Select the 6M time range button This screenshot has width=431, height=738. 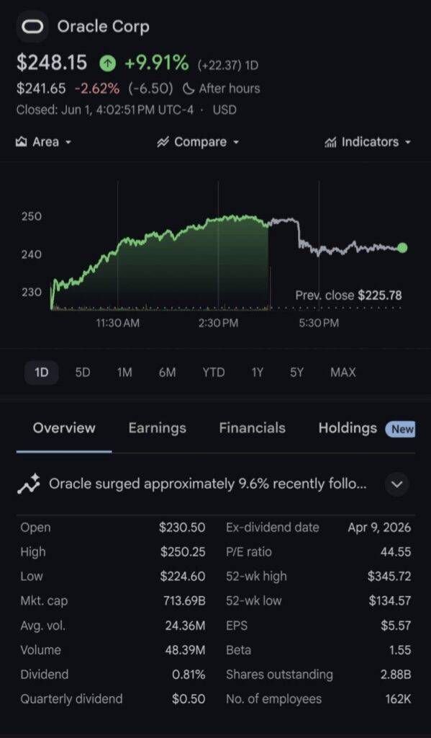click(x=168, y=373)
